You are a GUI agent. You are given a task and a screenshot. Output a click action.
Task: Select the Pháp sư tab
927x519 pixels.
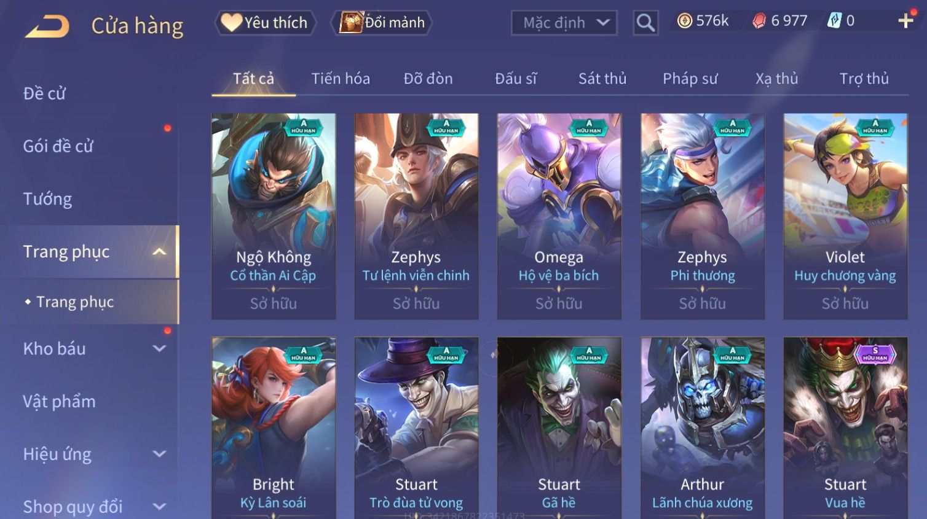[x=690, y=79]
